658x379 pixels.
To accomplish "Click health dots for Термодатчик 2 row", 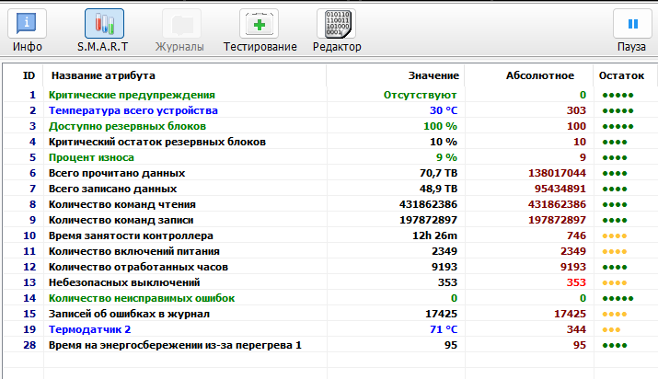I will pos(611,330).
